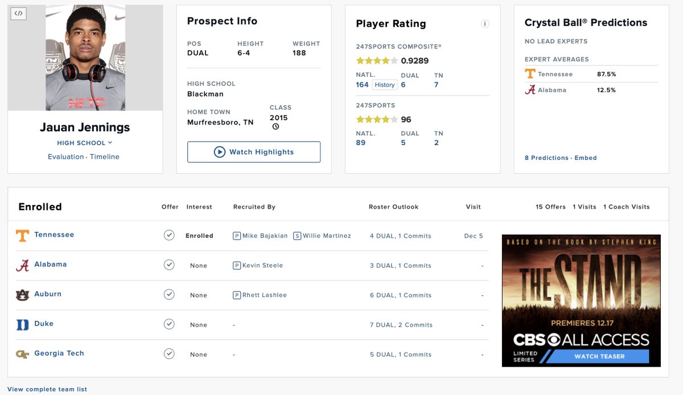Open Alabama team link

(51, 264)
